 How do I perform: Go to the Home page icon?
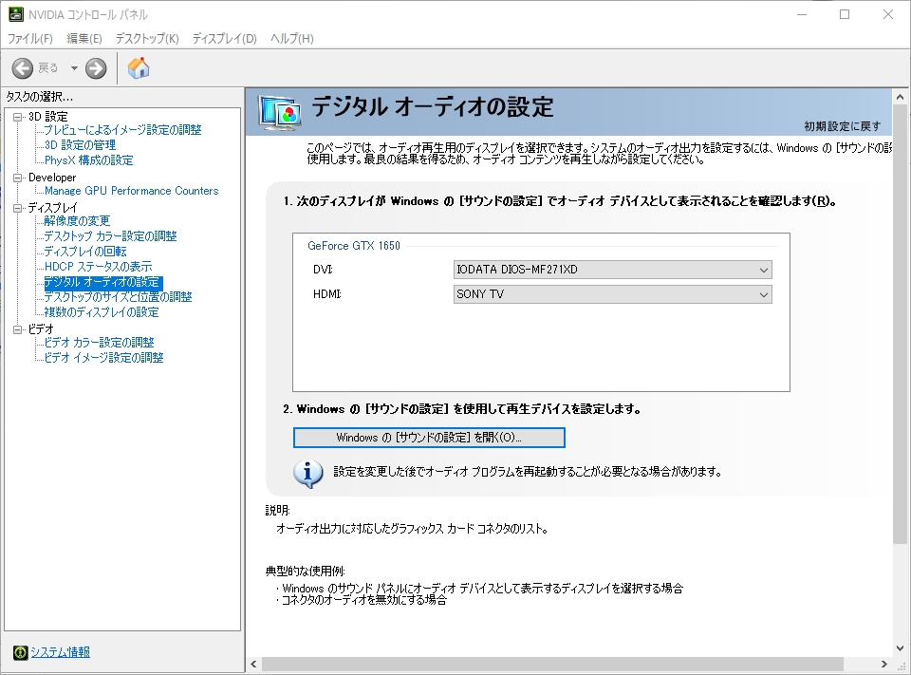(139, 68)
